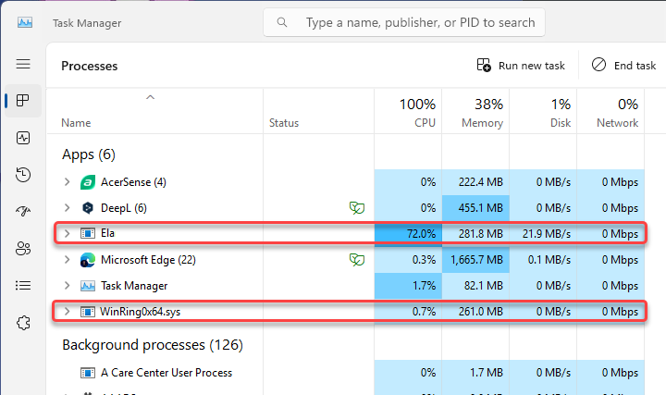Click Ela's 72.0% CPU value
Screen dimensions: 666x395
tap(422, 234)
